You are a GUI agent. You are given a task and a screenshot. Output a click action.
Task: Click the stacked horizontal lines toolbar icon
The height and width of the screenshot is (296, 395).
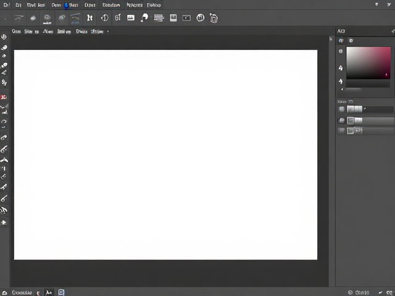point(159,18)
